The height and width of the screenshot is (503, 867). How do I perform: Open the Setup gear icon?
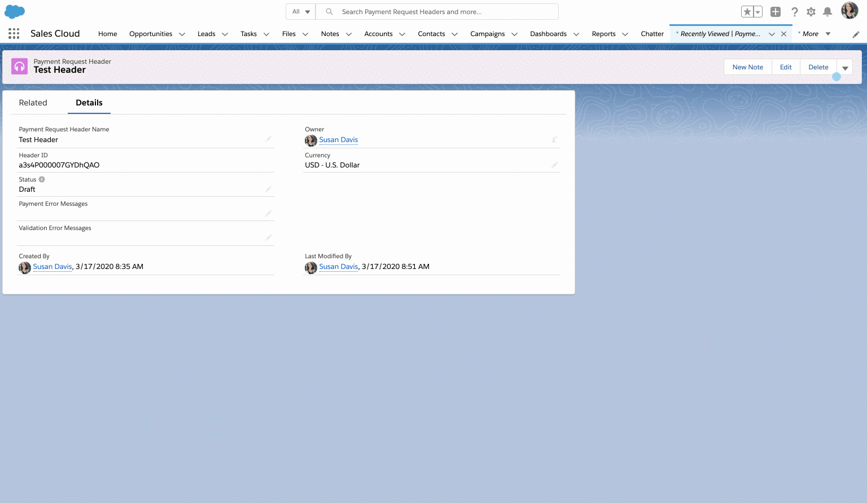pos(811,11)
